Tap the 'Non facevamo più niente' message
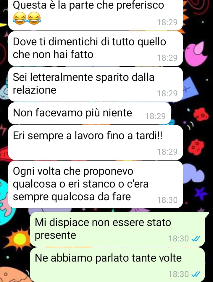 [89, 113]
